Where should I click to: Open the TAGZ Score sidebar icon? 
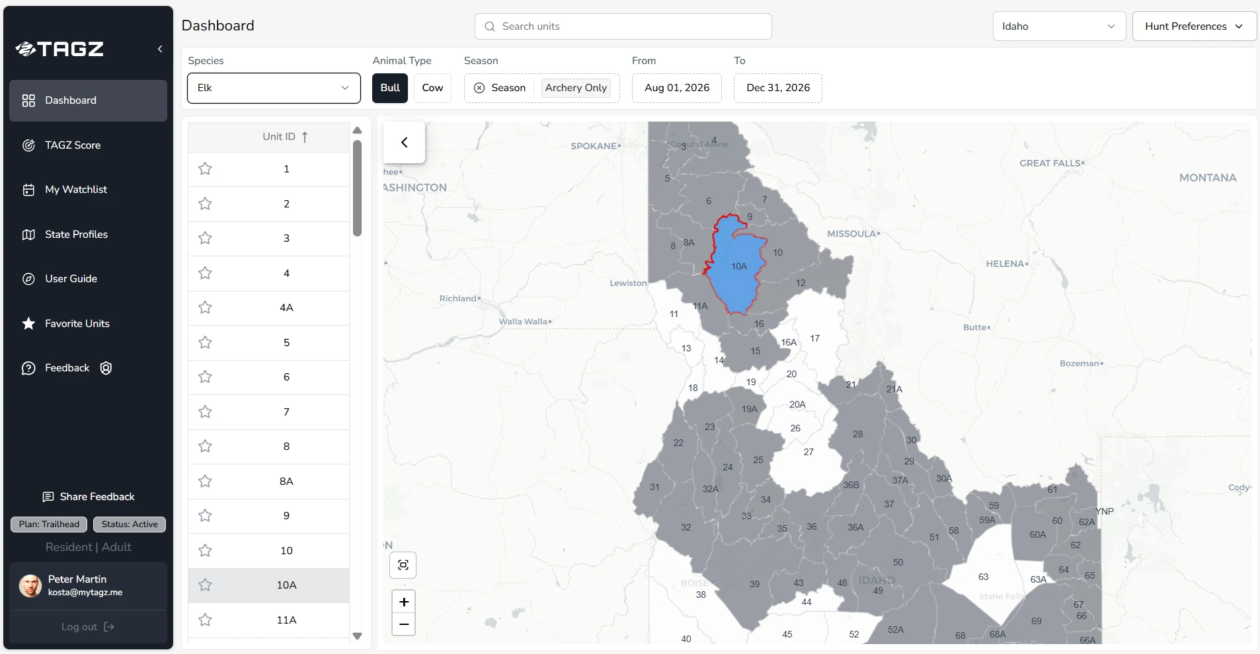click(x=29, y=145)
